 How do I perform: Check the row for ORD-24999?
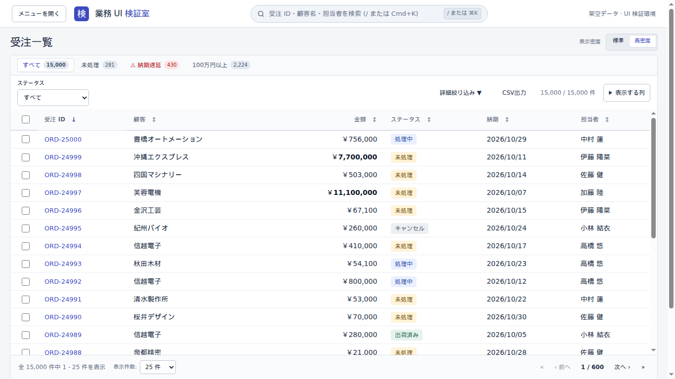[26, 157]
